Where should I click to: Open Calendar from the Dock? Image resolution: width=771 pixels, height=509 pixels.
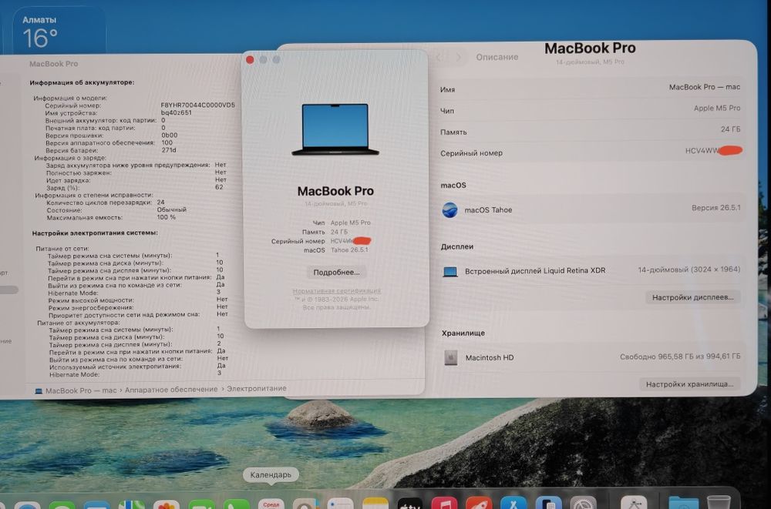pyautogui.click(x=271, y=504)
